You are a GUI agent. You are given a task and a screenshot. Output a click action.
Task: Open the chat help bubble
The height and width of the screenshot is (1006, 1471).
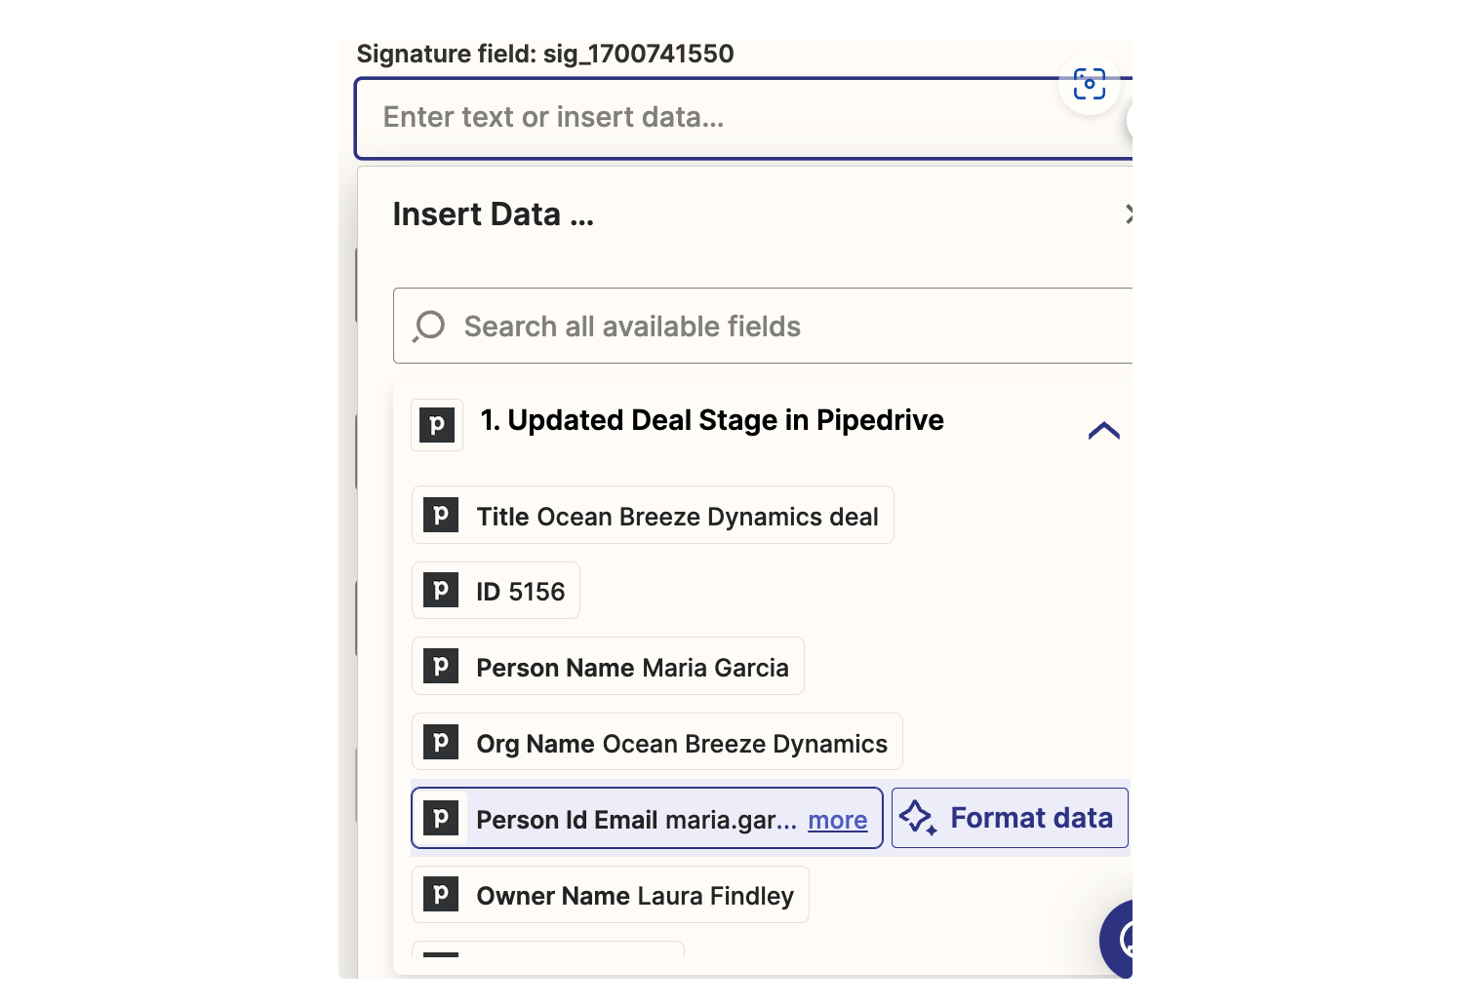1120,939
